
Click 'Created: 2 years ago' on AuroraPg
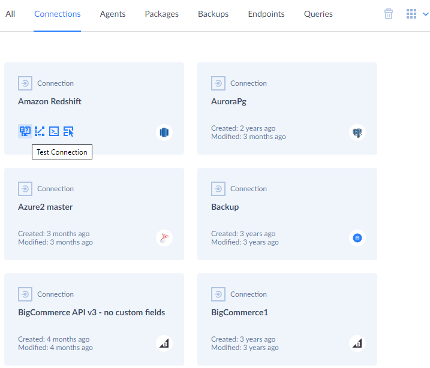coord(243,128)
